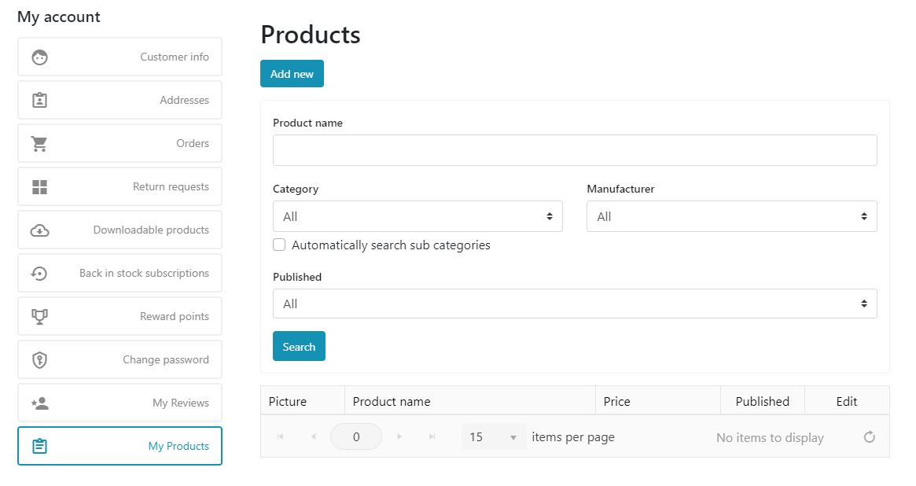Click the Orders shopping cart icon
Viewport: 916px width, 486px height.
39,144
